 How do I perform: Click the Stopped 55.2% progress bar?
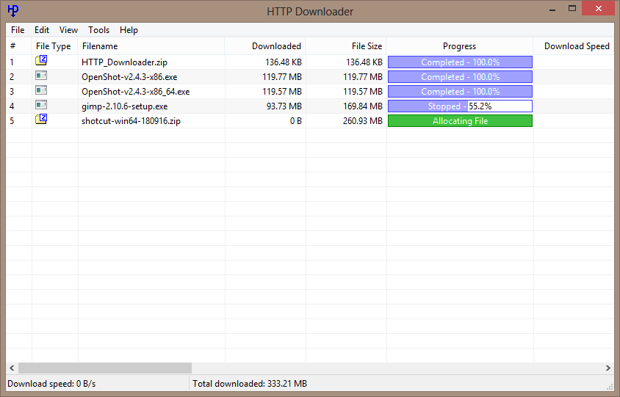461,106
